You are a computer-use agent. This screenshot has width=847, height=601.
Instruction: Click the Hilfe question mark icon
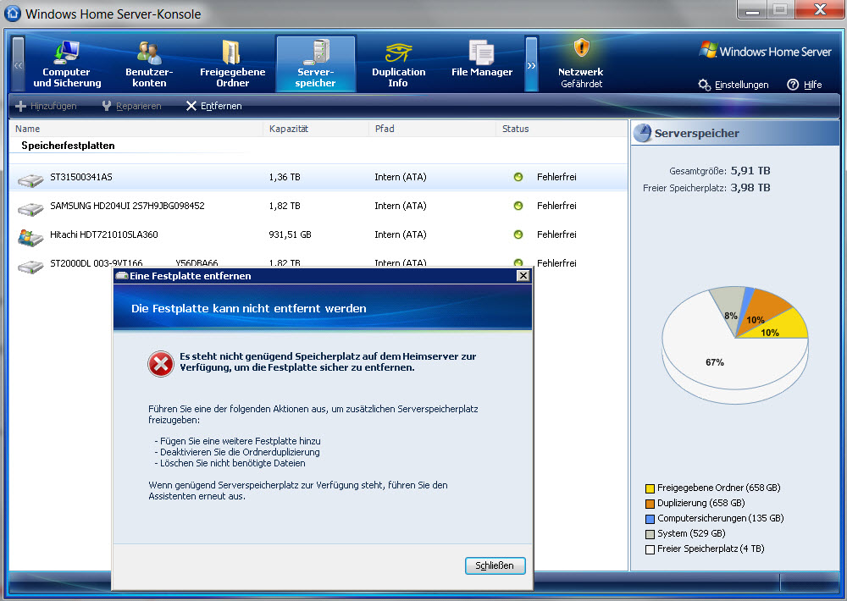(x=793, y=85)
